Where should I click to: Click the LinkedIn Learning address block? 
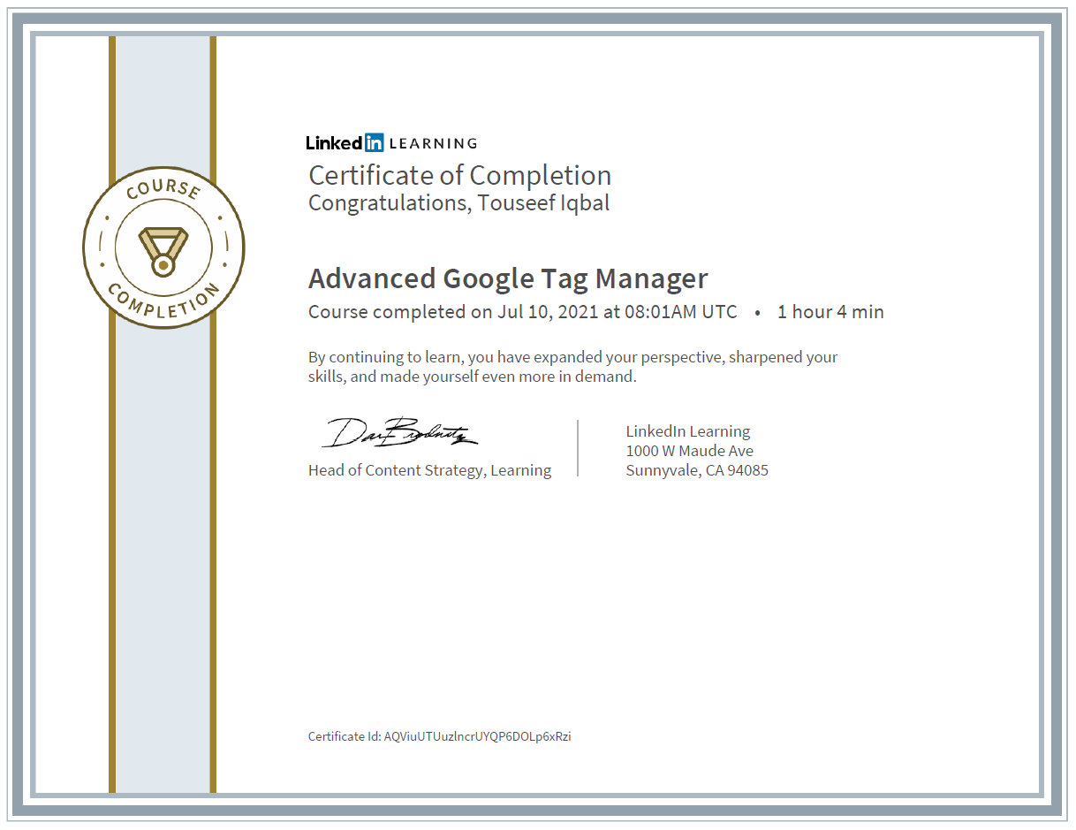[697, 451]
